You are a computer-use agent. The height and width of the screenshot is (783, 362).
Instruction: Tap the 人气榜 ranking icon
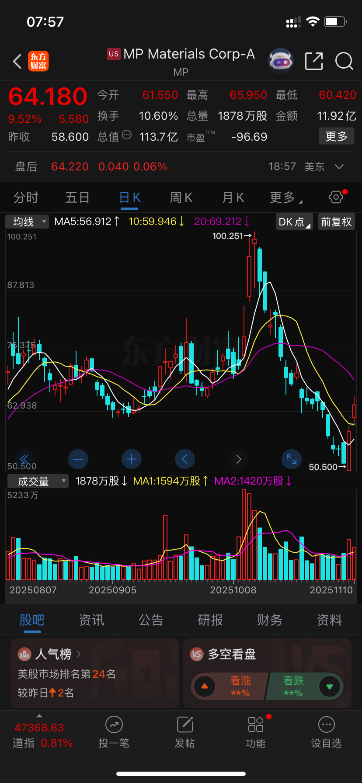[x=24, y=654]
